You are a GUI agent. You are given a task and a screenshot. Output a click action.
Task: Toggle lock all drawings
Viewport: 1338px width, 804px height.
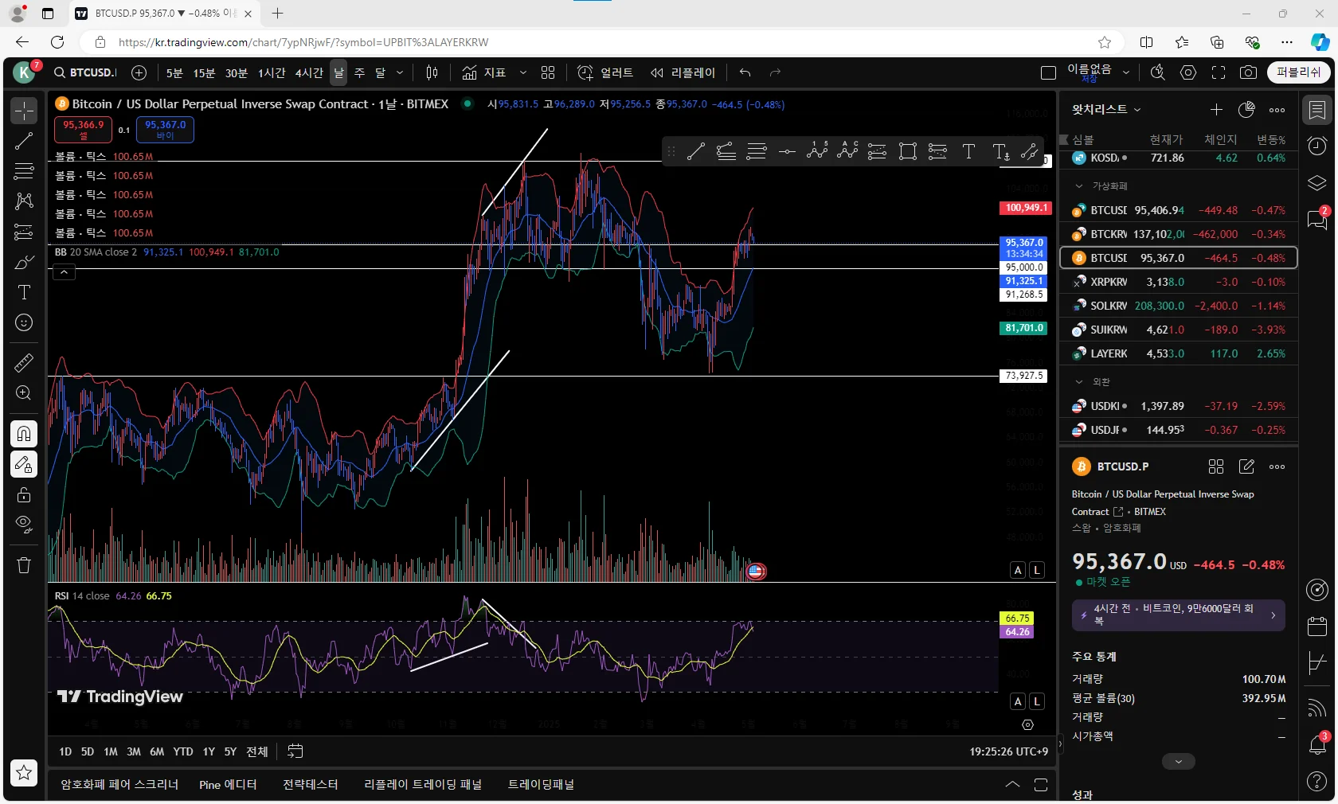(x=24, y=494)
